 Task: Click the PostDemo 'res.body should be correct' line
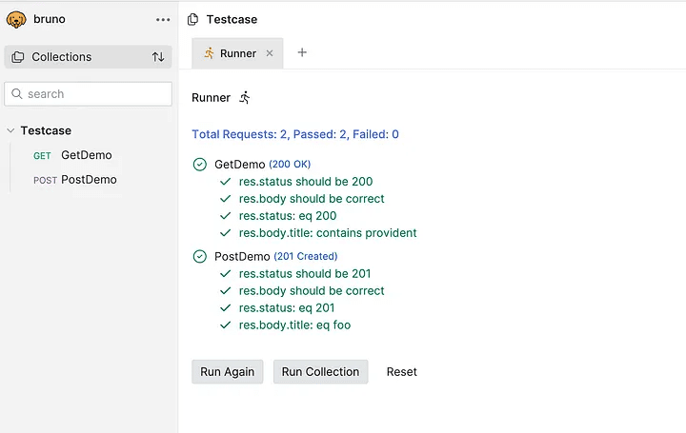312,291
